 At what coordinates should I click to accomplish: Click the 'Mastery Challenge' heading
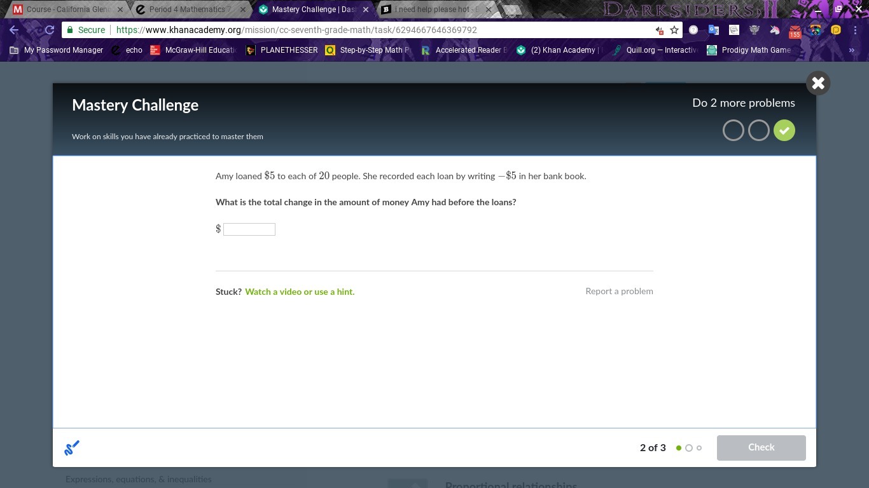tap(135, 105)
